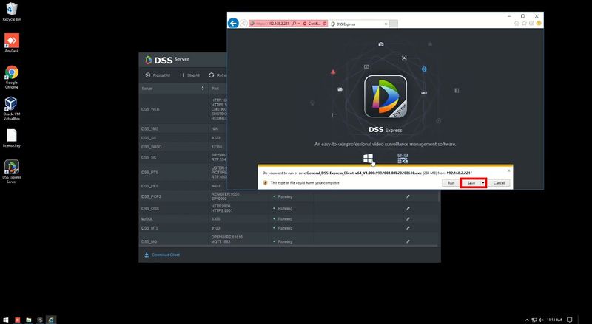Viewport: 592px width, 324px height.
Task: Select the DSS_WEB server row
Action: pos(183,109)
